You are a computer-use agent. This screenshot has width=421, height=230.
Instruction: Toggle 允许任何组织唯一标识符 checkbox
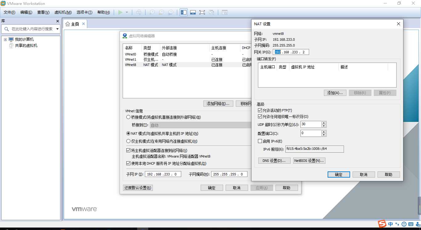pos(260,117)
